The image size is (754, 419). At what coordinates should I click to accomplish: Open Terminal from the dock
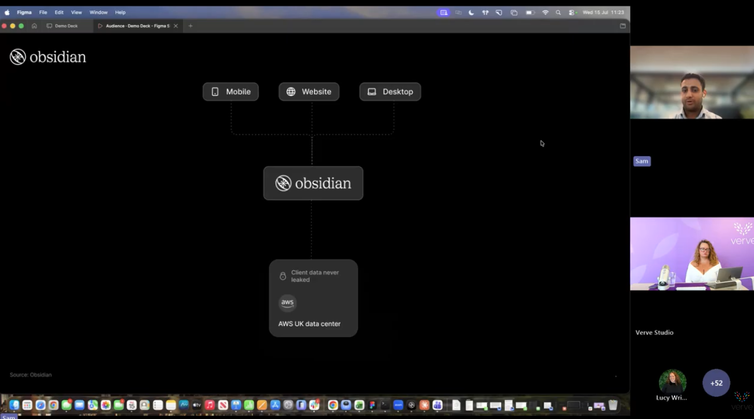click(385, 405)
